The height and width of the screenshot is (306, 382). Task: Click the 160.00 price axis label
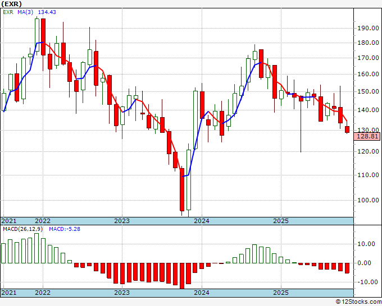[368, 74]
